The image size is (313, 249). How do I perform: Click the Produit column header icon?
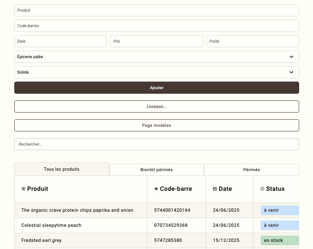[x=23, y=189]
